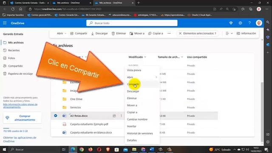272x153 pixels.
Task: Launch Firefox from the taskbar
Action: (91, 149)
